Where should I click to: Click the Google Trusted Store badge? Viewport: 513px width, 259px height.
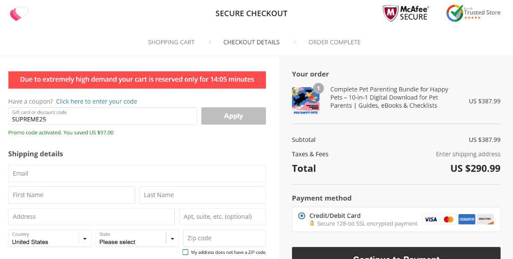coord(473,13)
